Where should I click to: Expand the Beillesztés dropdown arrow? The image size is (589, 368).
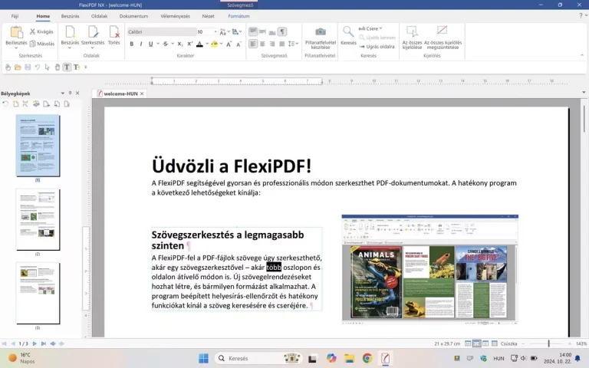tap(16, 48)
